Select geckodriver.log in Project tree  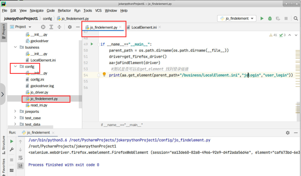42,86
